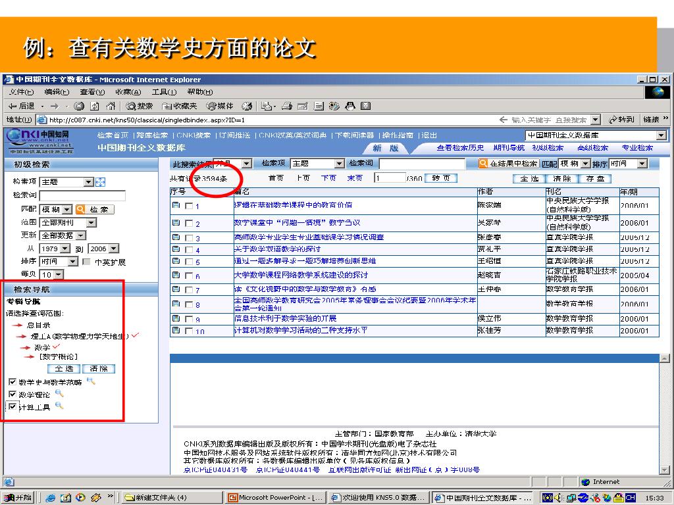
Task: Select the 总目录 node in 专辑导航
Action: pos(38,325)
